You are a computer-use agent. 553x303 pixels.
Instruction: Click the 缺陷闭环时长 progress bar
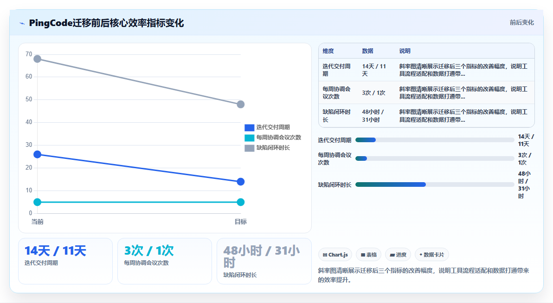[x=435, y=184]
